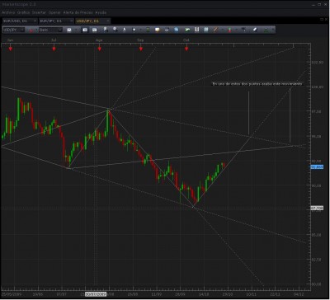Click the green line indicator icon
Image resolution: width=330 pixels, height=300 pixels.
(x=187, y=30)
